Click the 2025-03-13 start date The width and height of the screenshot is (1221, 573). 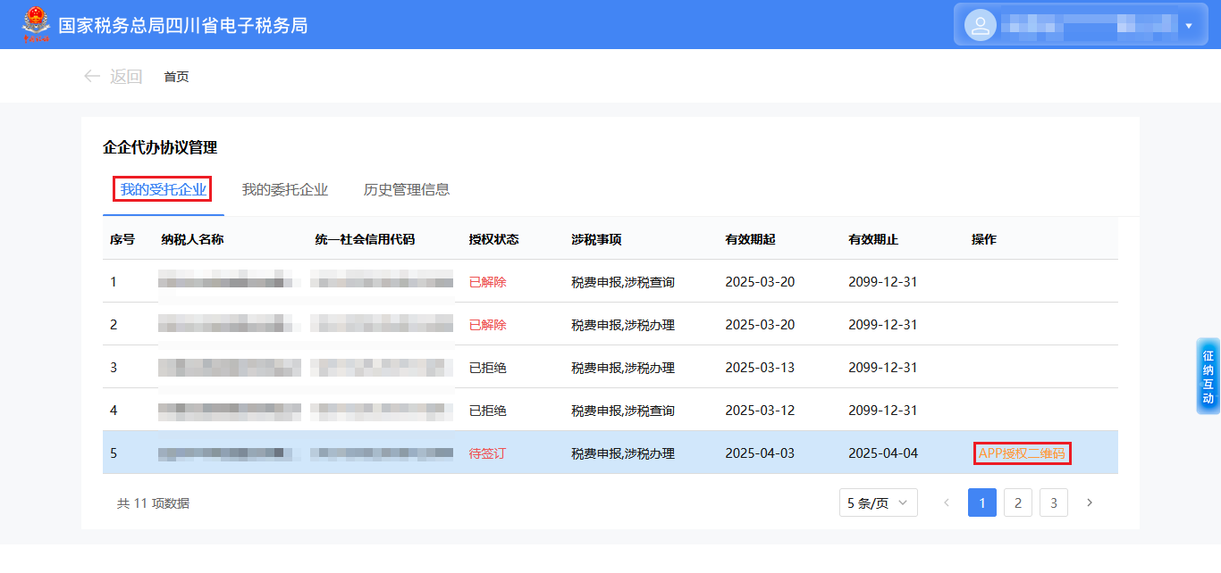(x=760, y=368)
